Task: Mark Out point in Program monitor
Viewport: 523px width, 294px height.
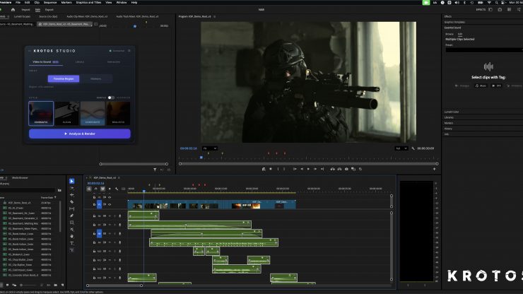Action: [x=284, y=169]
